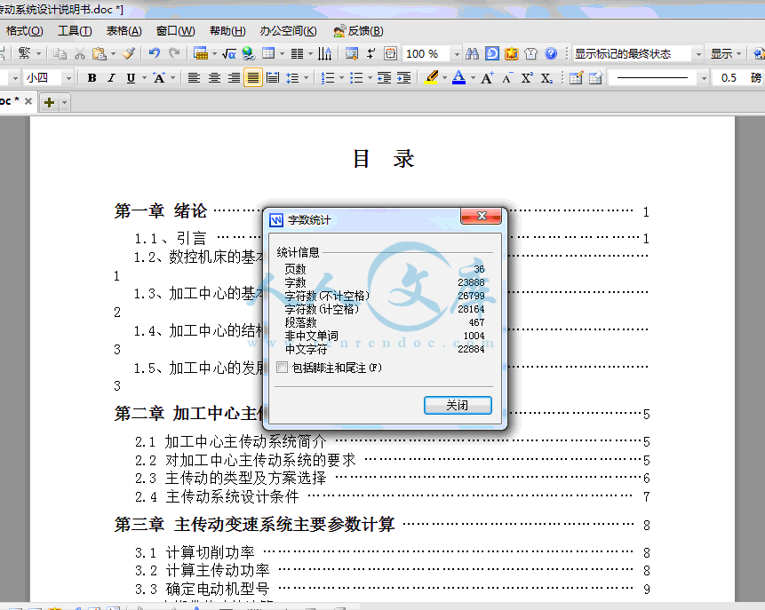Select the Format Painter brush
Viewport: 765px width, 610px height.
point(128,53)
